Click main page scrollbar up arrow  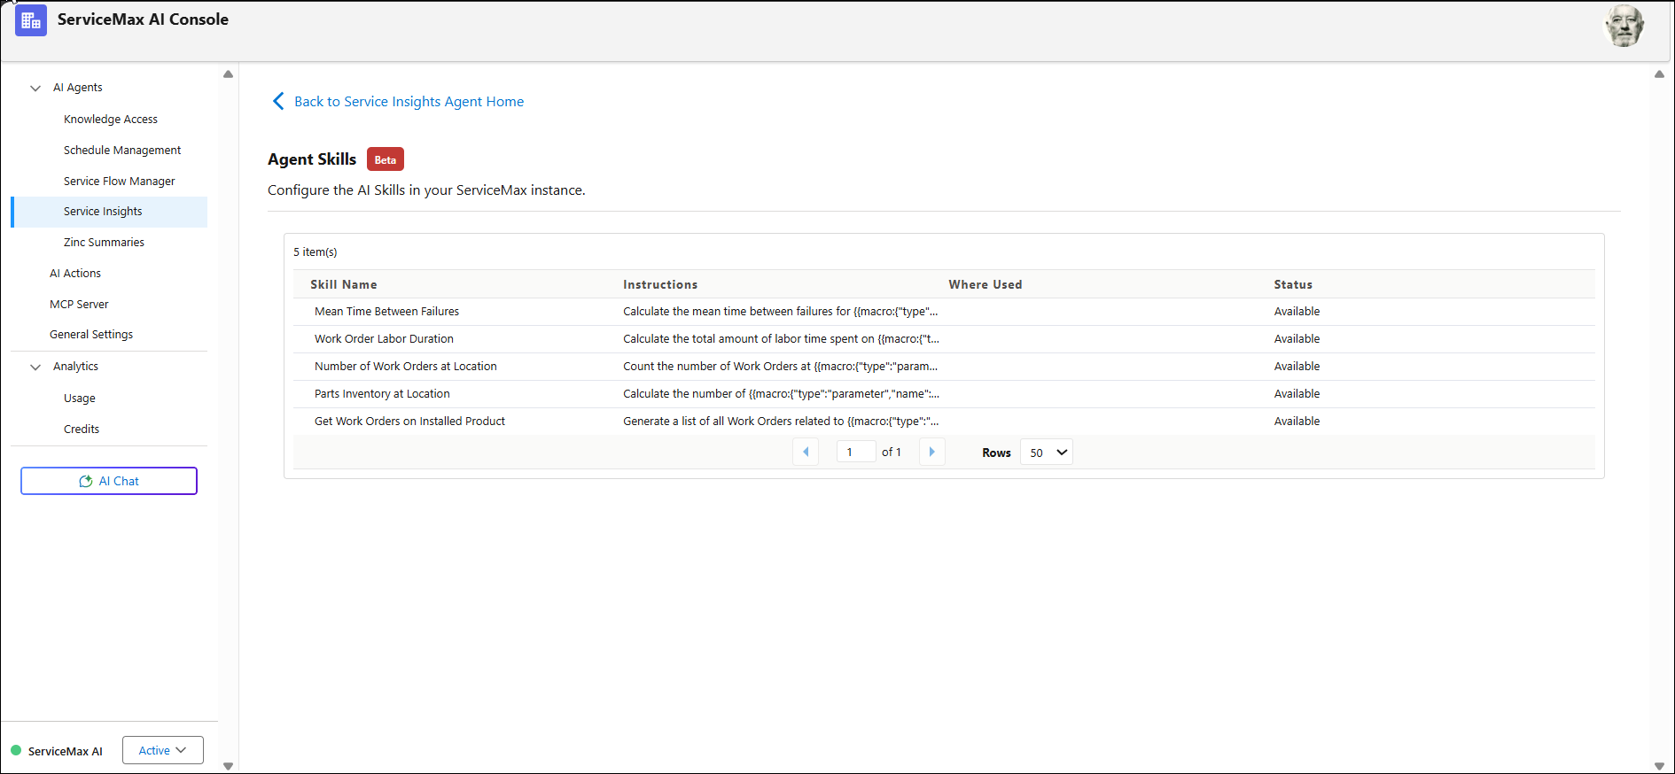pyautogui.click(x=1659, y=74)
